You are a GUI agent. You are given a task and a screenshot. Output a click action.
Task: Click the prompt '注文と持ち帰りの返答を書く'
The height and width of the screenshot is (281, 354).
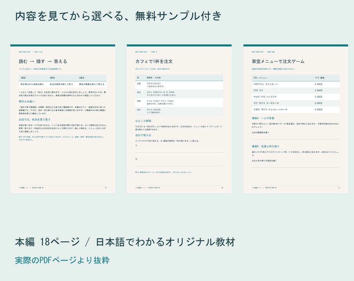point(264,161)
